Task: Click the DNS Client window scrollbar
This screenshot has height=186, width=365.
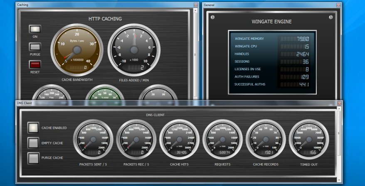Action: (x=340, y=141)
